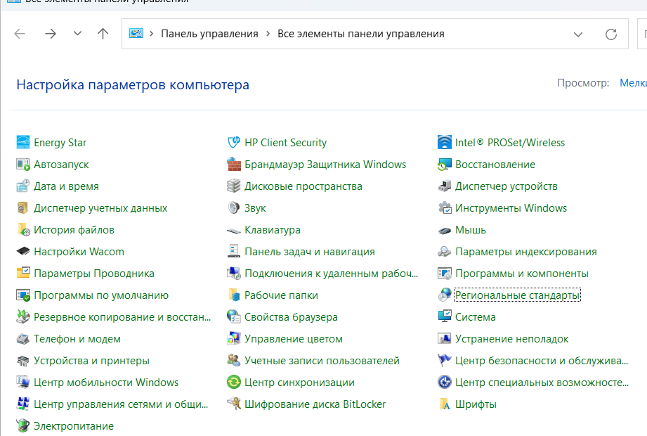
Task: Go forward with the right arrow
Action: (51, 34)
